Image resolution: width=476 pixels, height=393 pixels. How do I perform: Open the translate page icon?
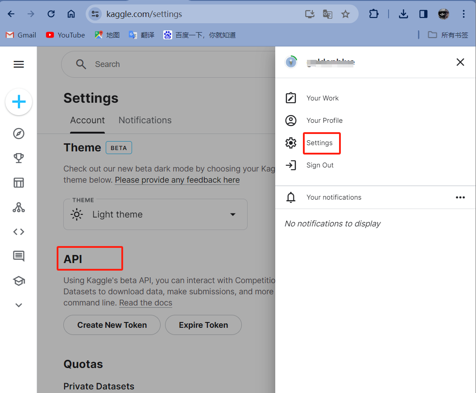pos(327,14)
